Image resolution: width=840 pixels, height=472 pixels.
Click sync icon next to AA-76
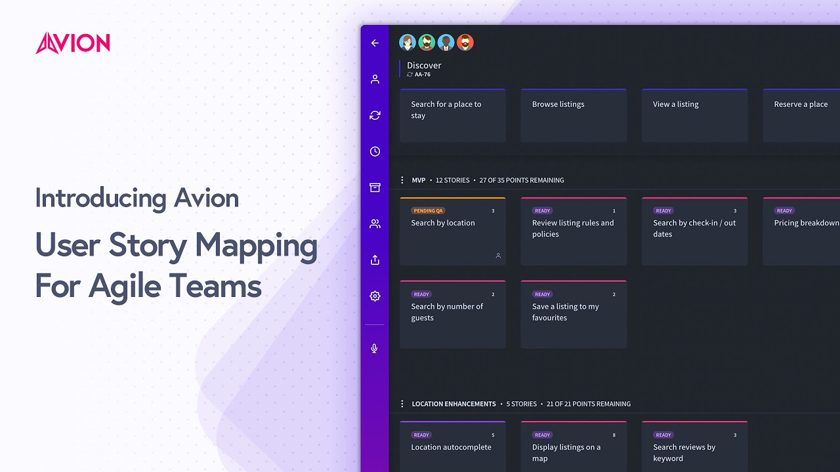[x=410, y=75]
